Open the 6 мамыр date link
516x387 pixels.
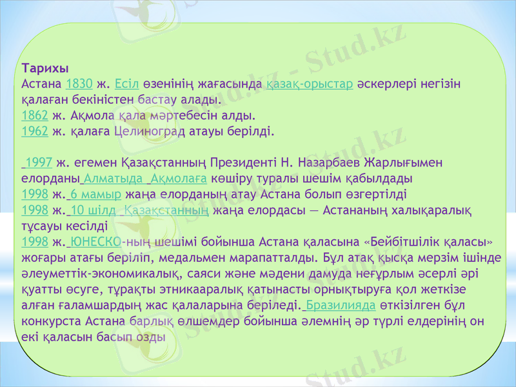[96, 194]
